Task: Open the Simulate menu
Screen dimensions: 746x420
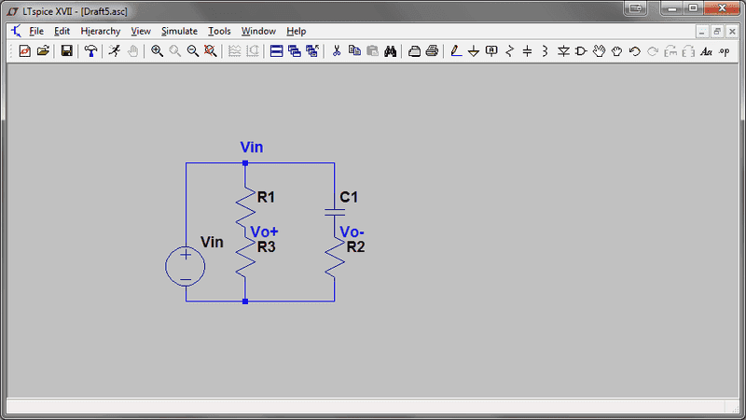Action: tap(179, 31)
